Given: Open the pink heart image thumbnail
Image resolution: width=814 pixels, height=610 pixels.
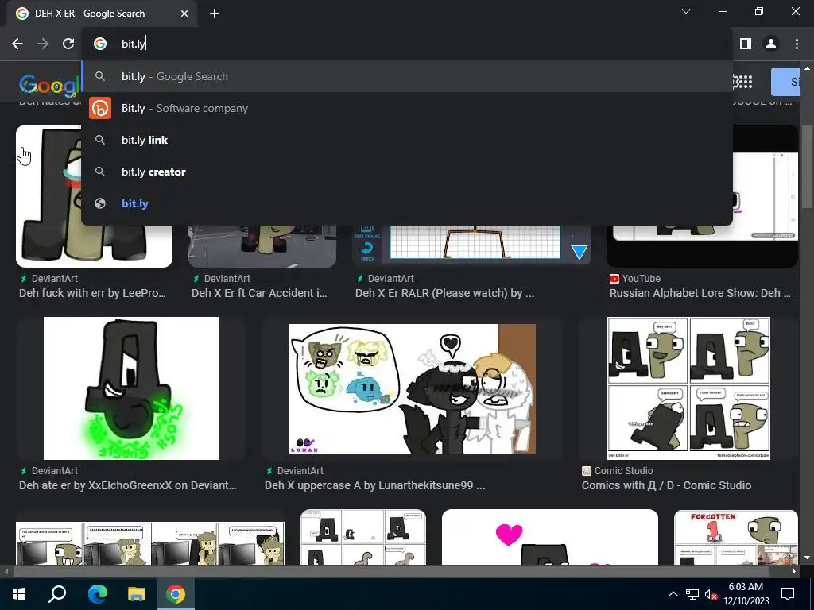Looking at the screenshot, I should [x=550, y=537].
